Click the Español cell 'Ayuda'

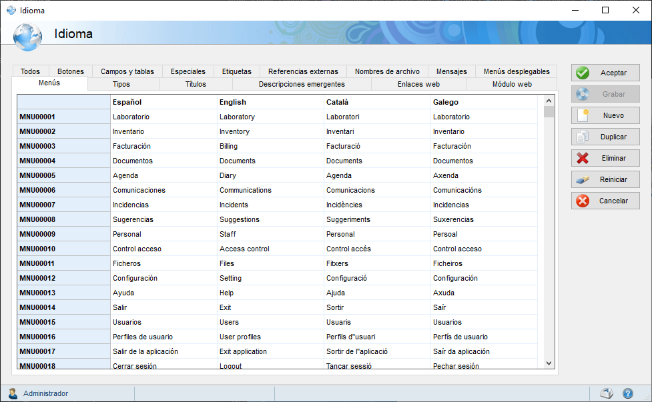coord(164,293)
